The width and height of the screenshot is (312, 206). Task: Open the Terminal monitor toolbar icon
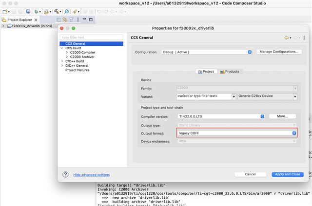(28, 12)
